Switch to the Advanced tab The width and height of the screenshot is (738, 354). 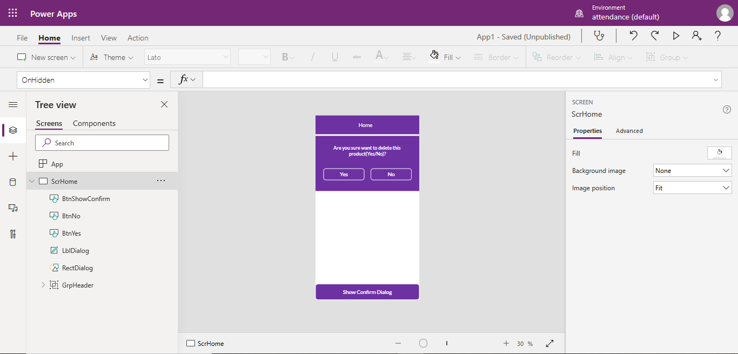[629, 131]
